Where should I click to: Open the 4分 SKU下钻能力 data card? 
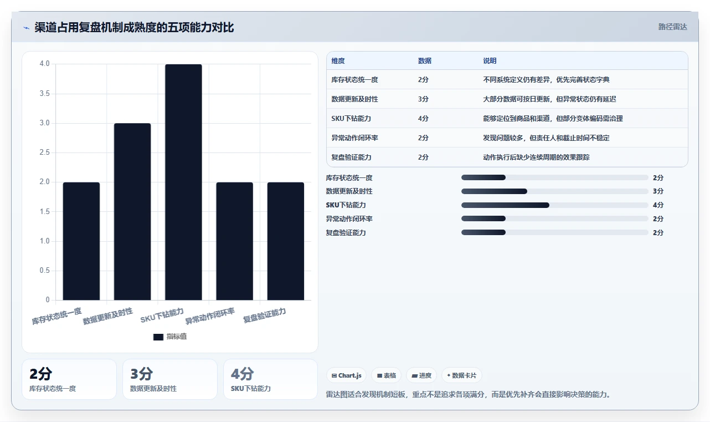pyautogui.click(x=271, y=379)
